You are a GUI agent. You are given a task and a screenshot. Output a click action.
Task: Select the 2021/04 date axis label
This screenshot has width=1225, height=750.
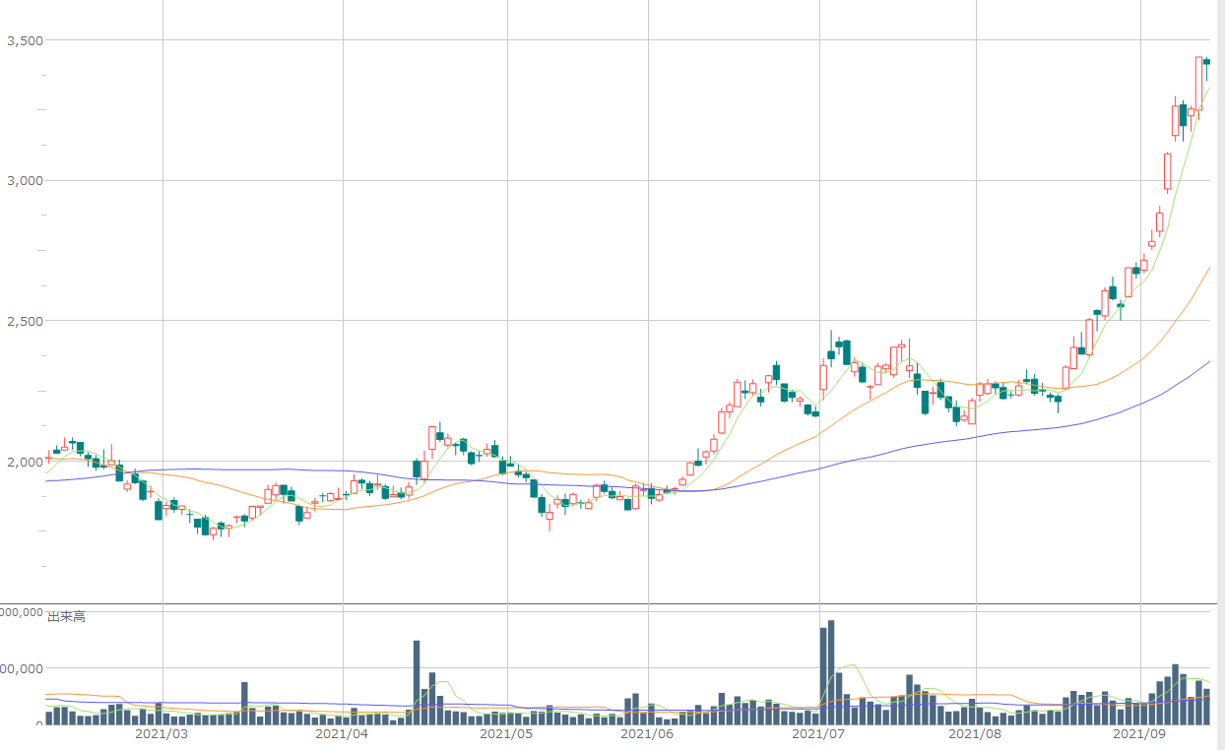coord(342,733)
